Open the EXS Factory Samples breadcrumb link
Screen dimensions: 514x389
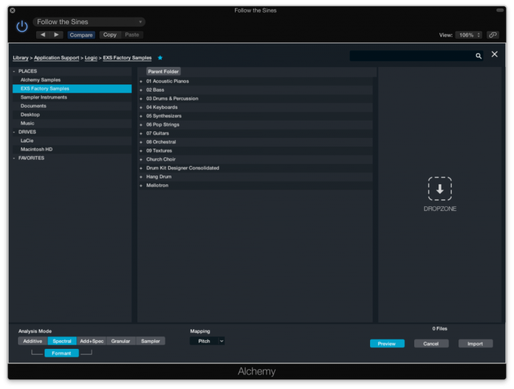coord(127,58)
